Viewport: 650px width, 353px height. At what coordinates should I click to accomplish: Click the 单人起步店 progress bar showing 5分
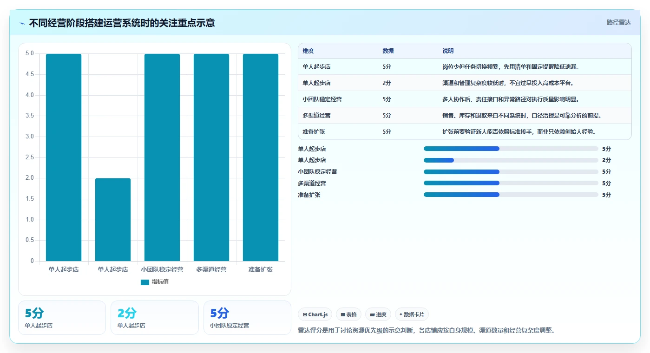click(x=511, y=149)
